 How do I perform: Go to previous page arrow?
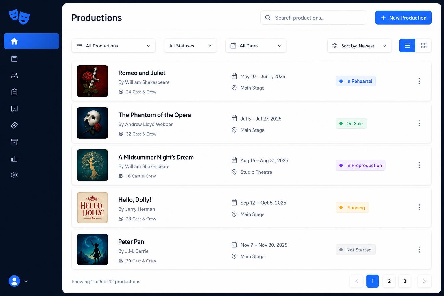point(356,281)
